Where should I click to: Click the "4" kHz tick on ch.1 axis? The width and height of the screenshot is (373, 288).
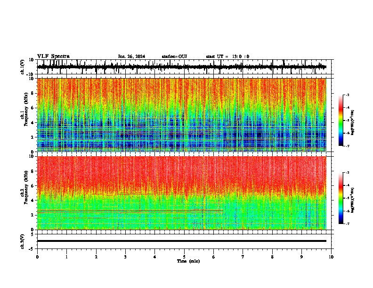pyautogui.click(x=33, y=123)
